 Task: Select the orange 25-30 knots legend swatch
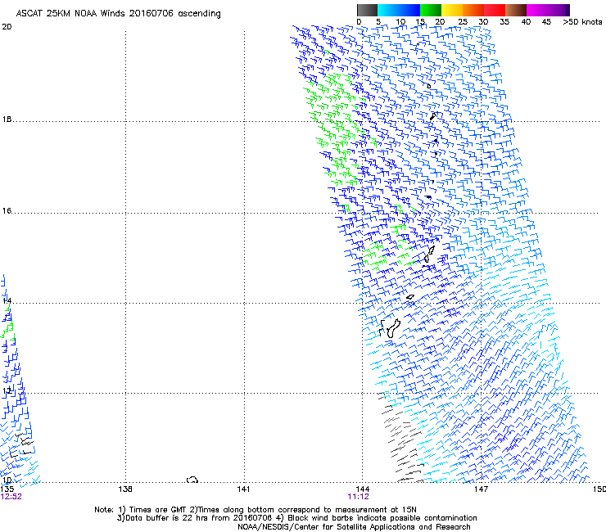(x=473, y=10)
